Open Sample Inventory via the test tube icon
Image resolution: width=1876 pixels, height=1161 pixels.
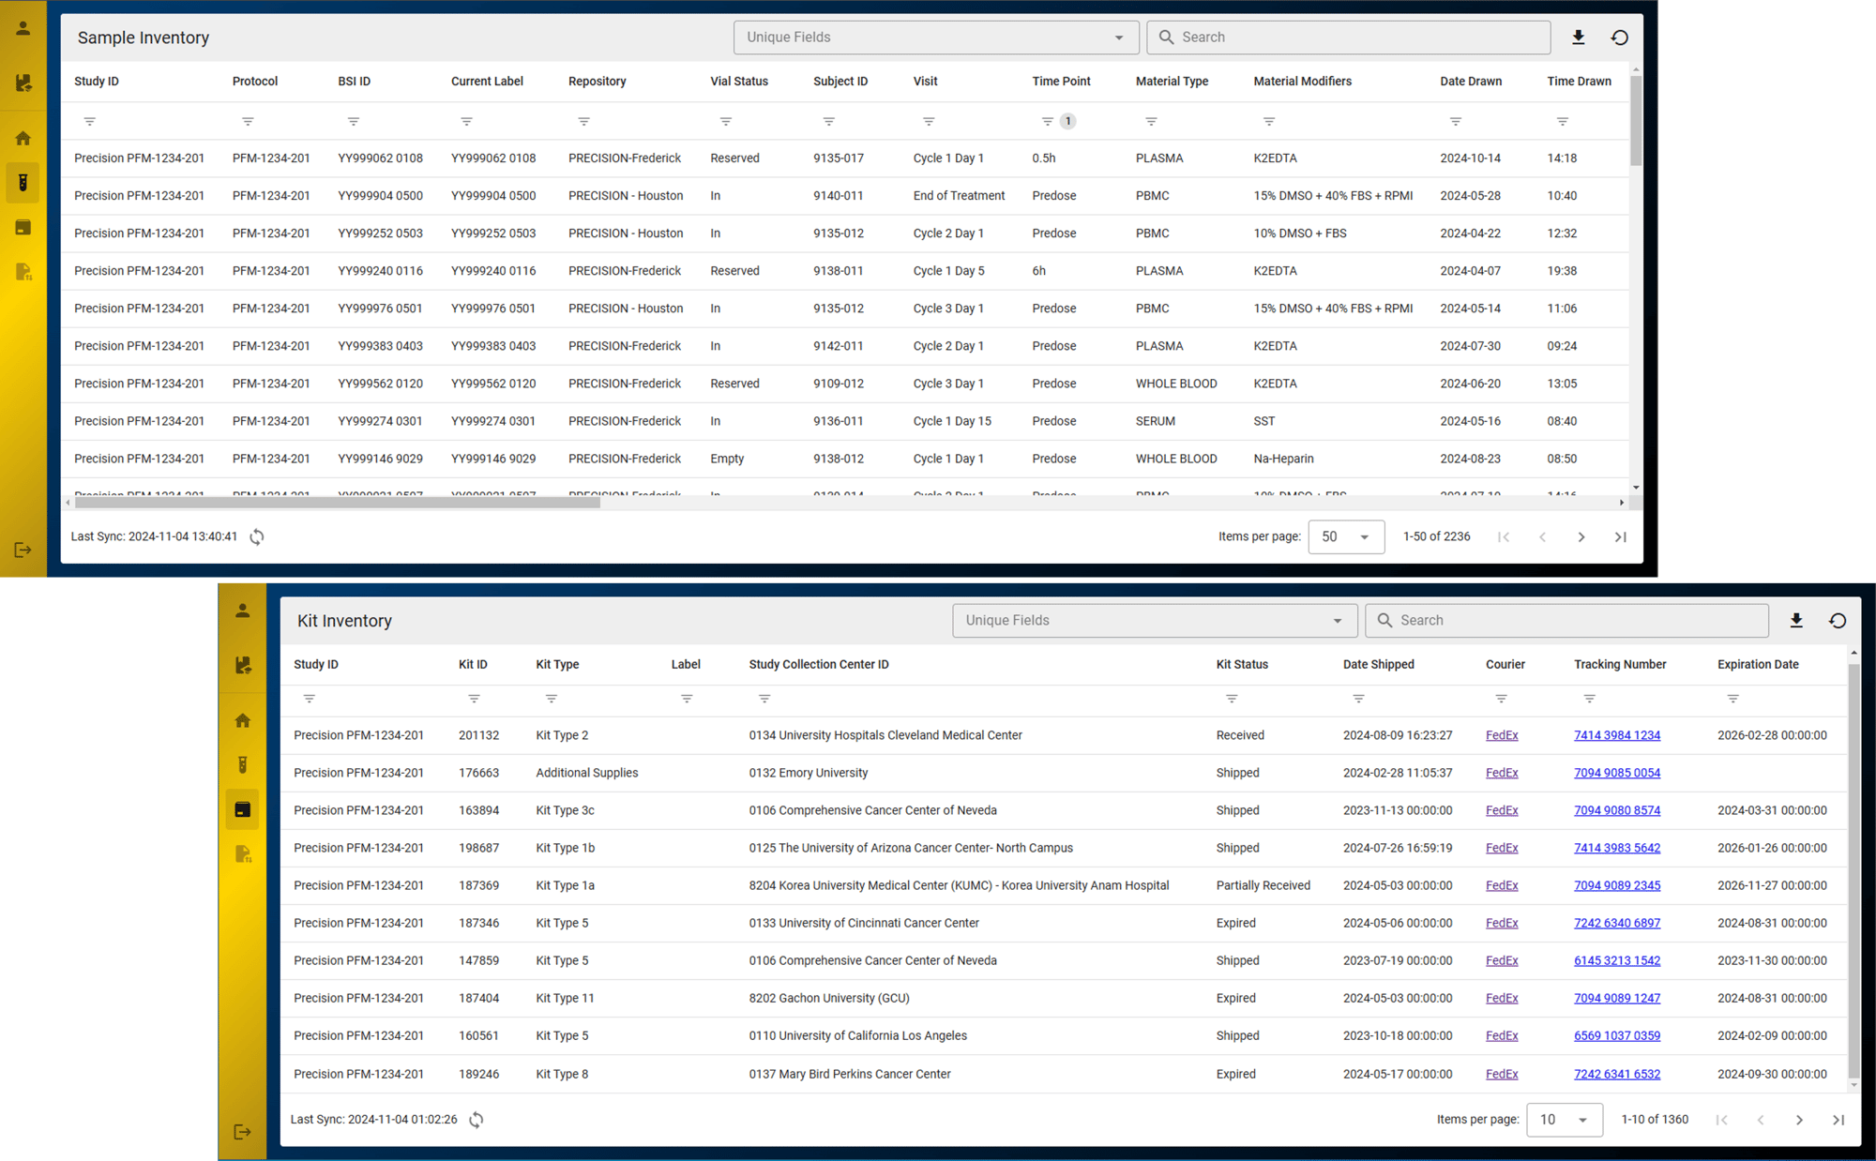click(x=23, y=182)
